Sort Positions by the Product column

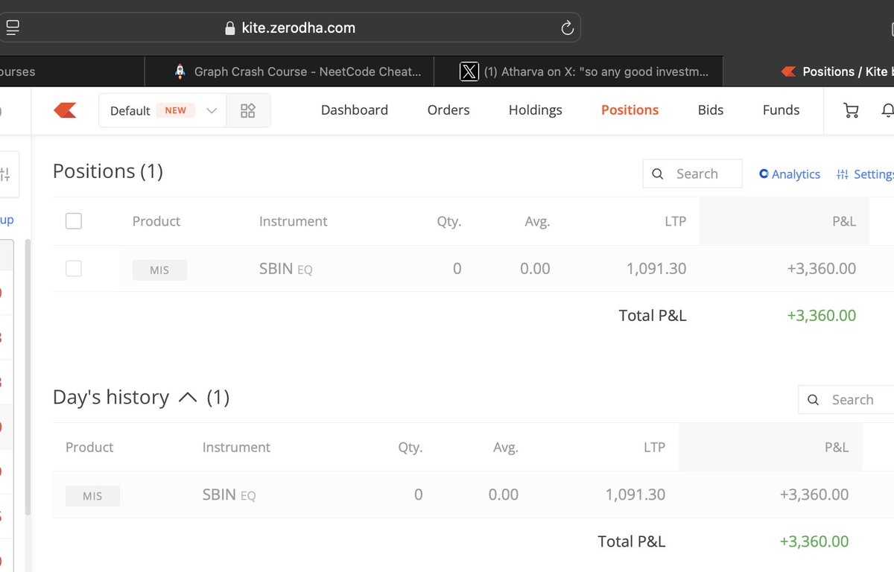tap(156, 221)
